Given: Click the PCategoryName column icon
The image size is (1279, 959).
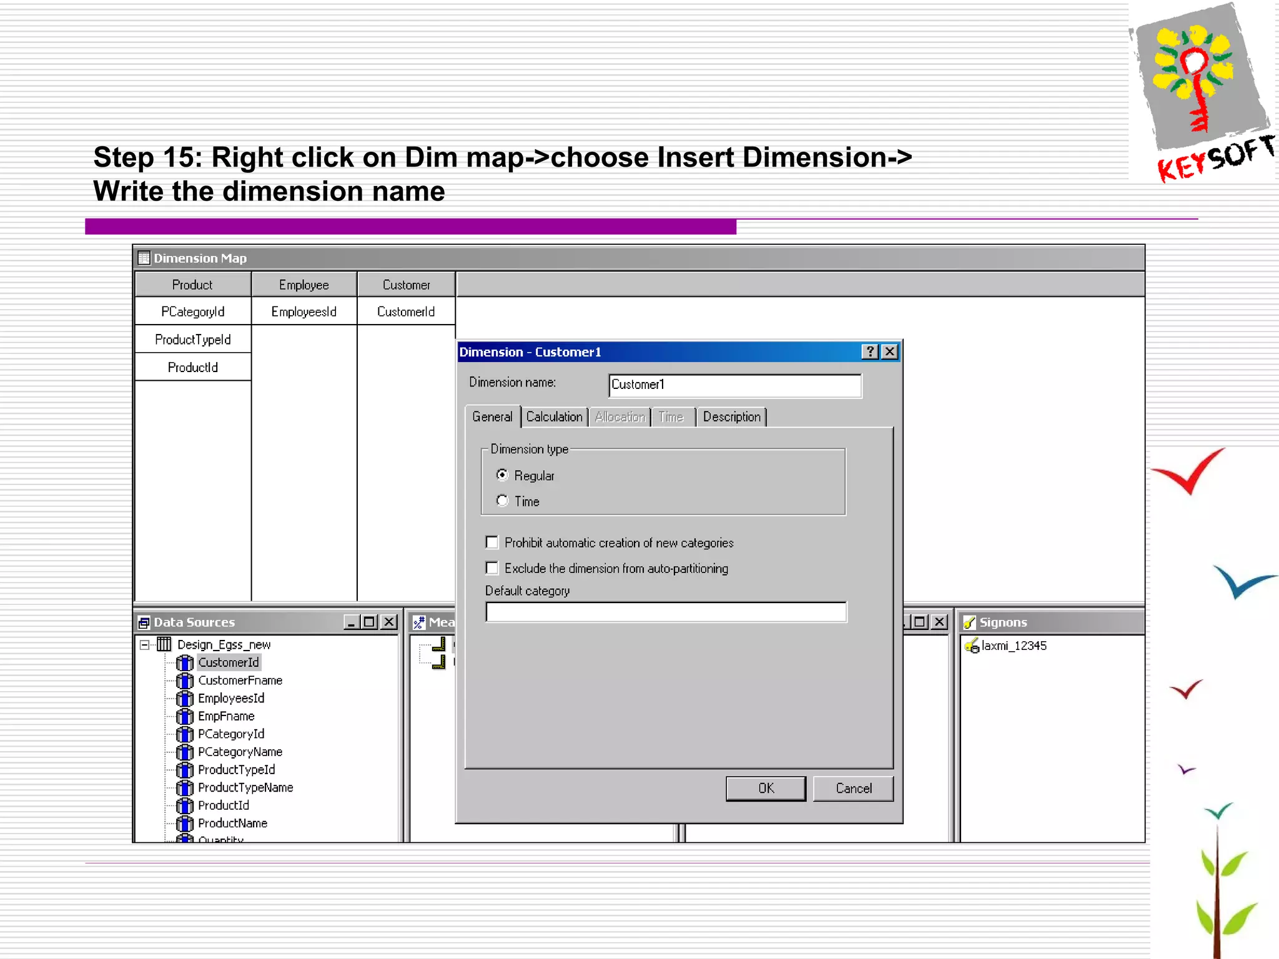Looking at the screenshot, I should click(x=185, y=752).
